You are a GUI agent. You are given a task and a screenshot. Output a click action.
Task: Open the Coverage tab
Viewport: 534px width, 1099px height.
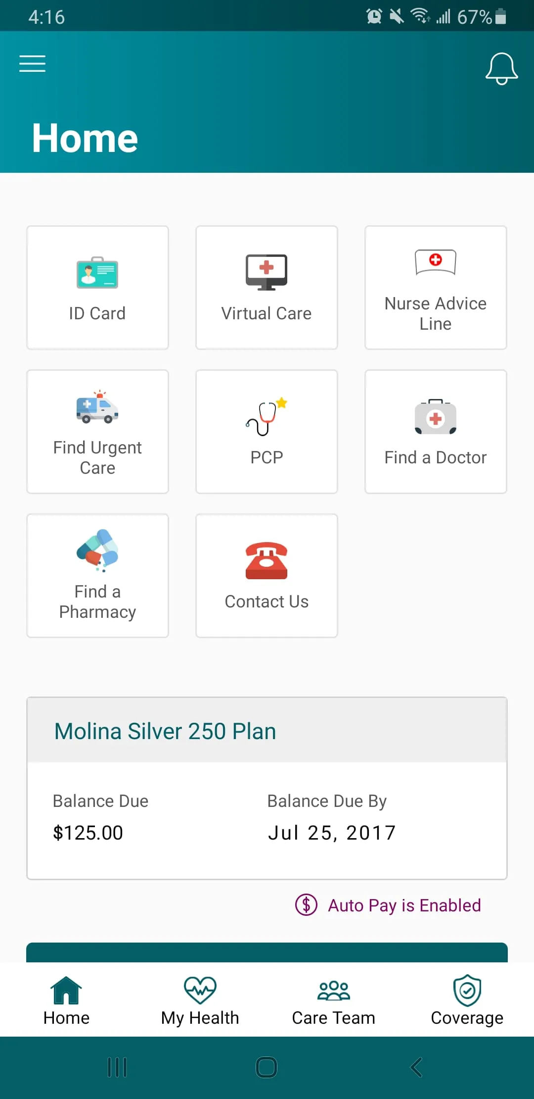467,1000
